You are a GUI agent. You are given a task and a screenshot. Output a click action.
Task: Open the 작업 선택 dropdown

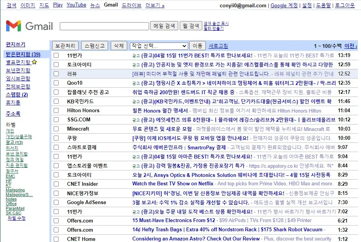coord(159,46)
